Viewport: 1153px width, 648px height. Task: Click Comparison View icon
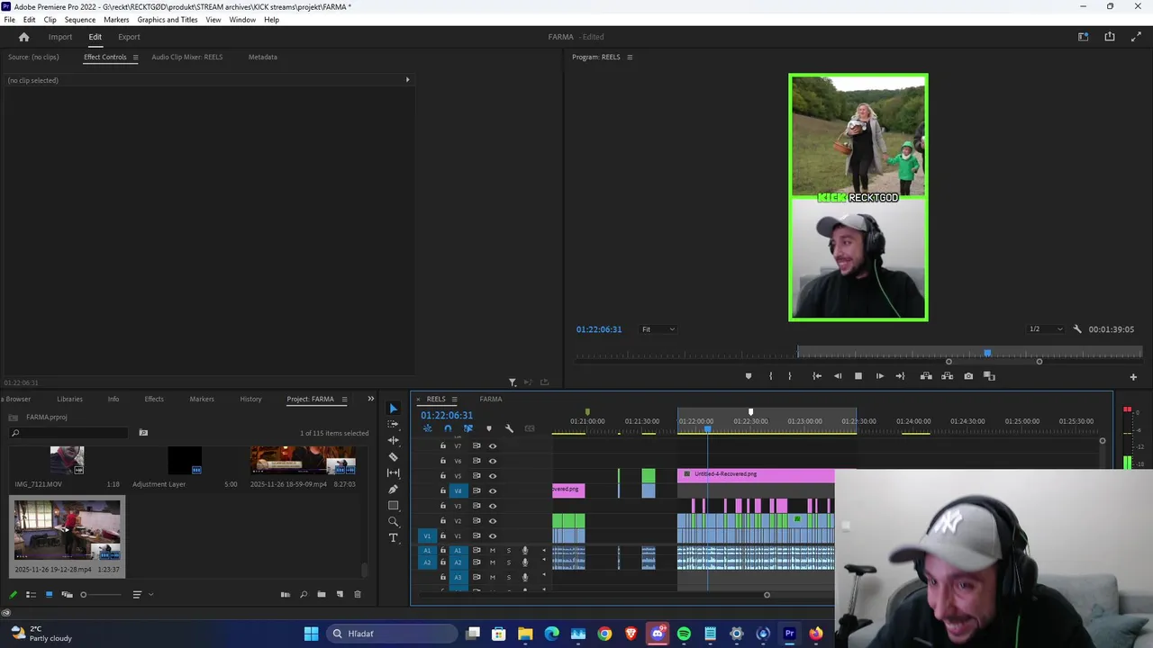click(989, 376)
